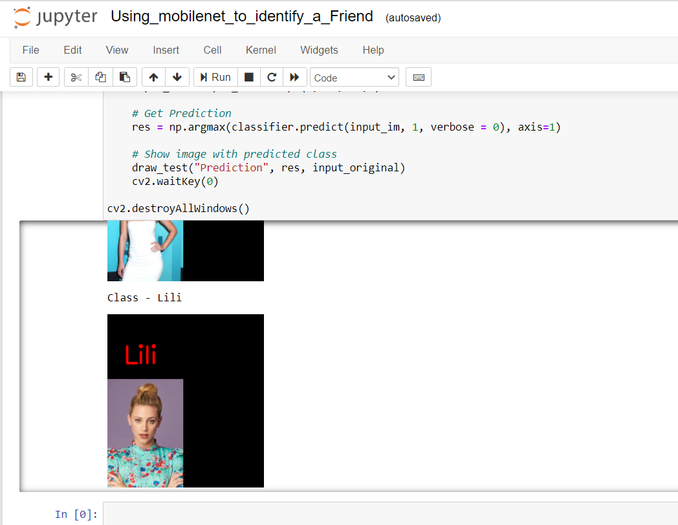Click '# Show image with predicted class' comment
Image resolution: width=678 pixels, height=525 pixels.
(234, 155)
